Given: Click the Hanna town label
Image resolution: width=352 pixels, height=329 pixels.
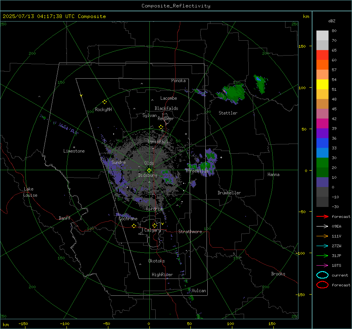Looking at the screenshot, I should pyautogui.click(x=273, y=174).
